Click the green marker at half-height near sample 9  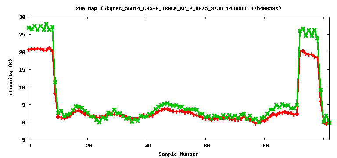[x=55, y=82]
